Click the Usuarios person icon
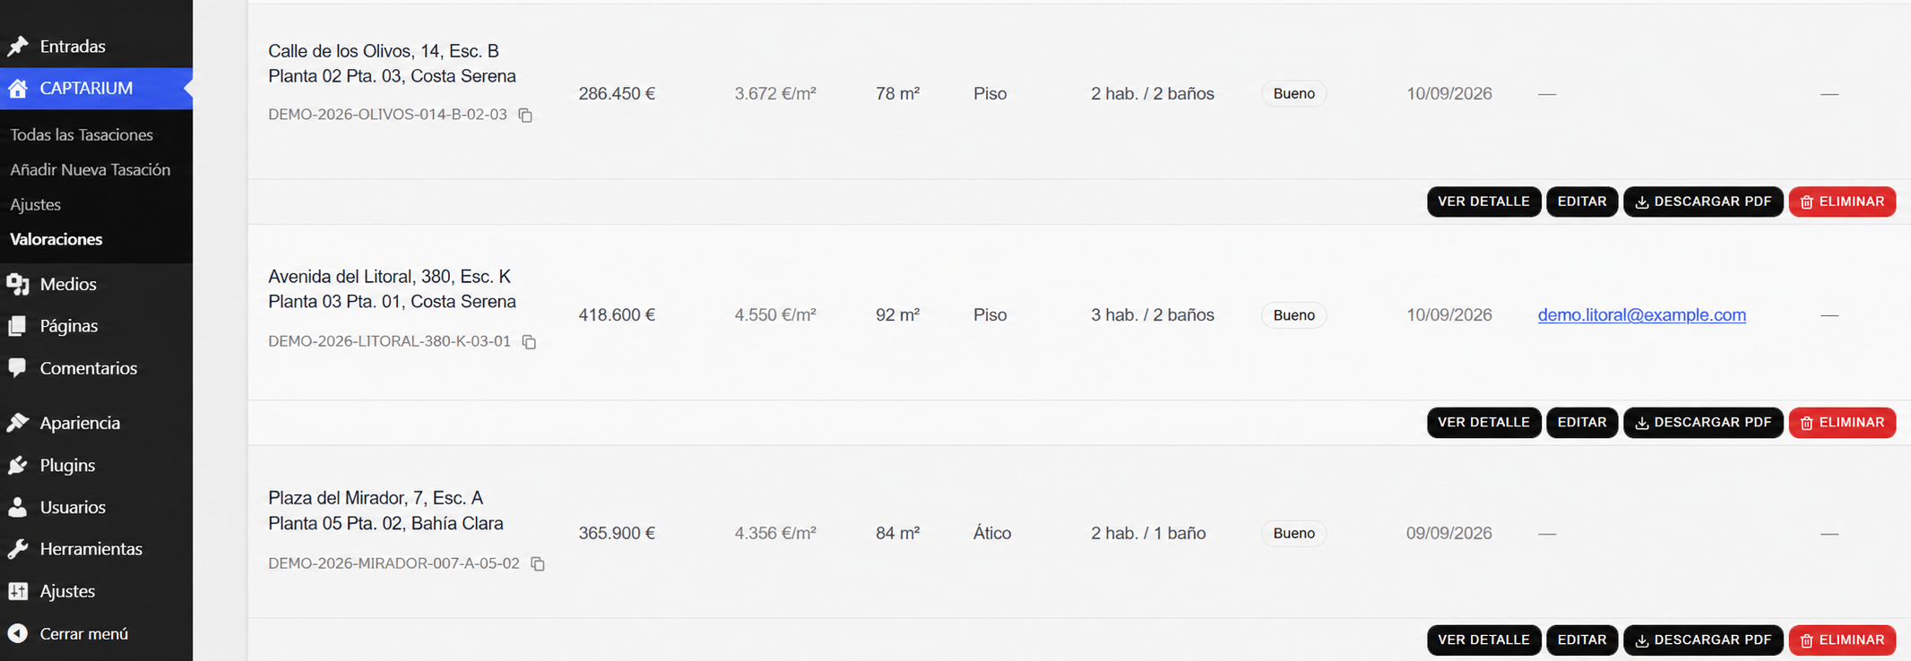Viewport: 1911px width, 661px height. pyautogui.click(x=18, y=507)
